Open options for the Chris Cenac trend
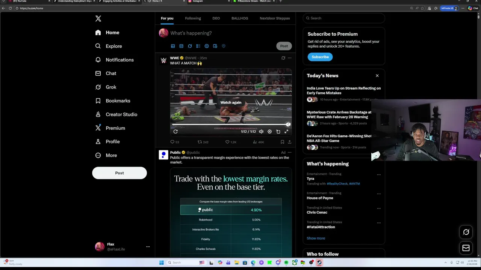The height and width of the screenshot is (270, 481). pyautogui.click(x=379, y=208)
